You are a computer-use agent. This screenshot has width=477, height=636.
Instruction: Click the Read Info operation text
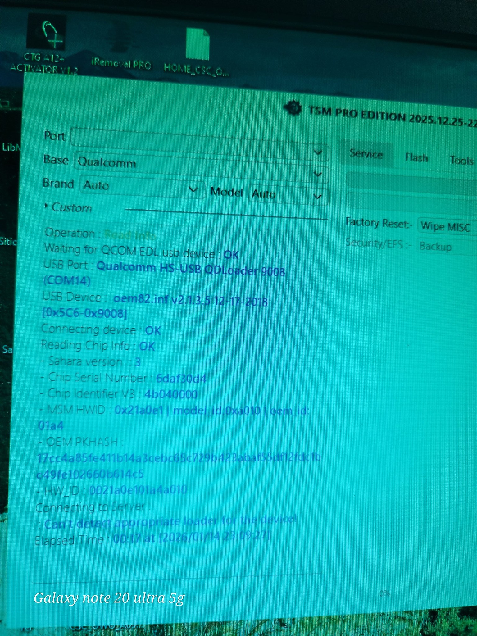130,235
